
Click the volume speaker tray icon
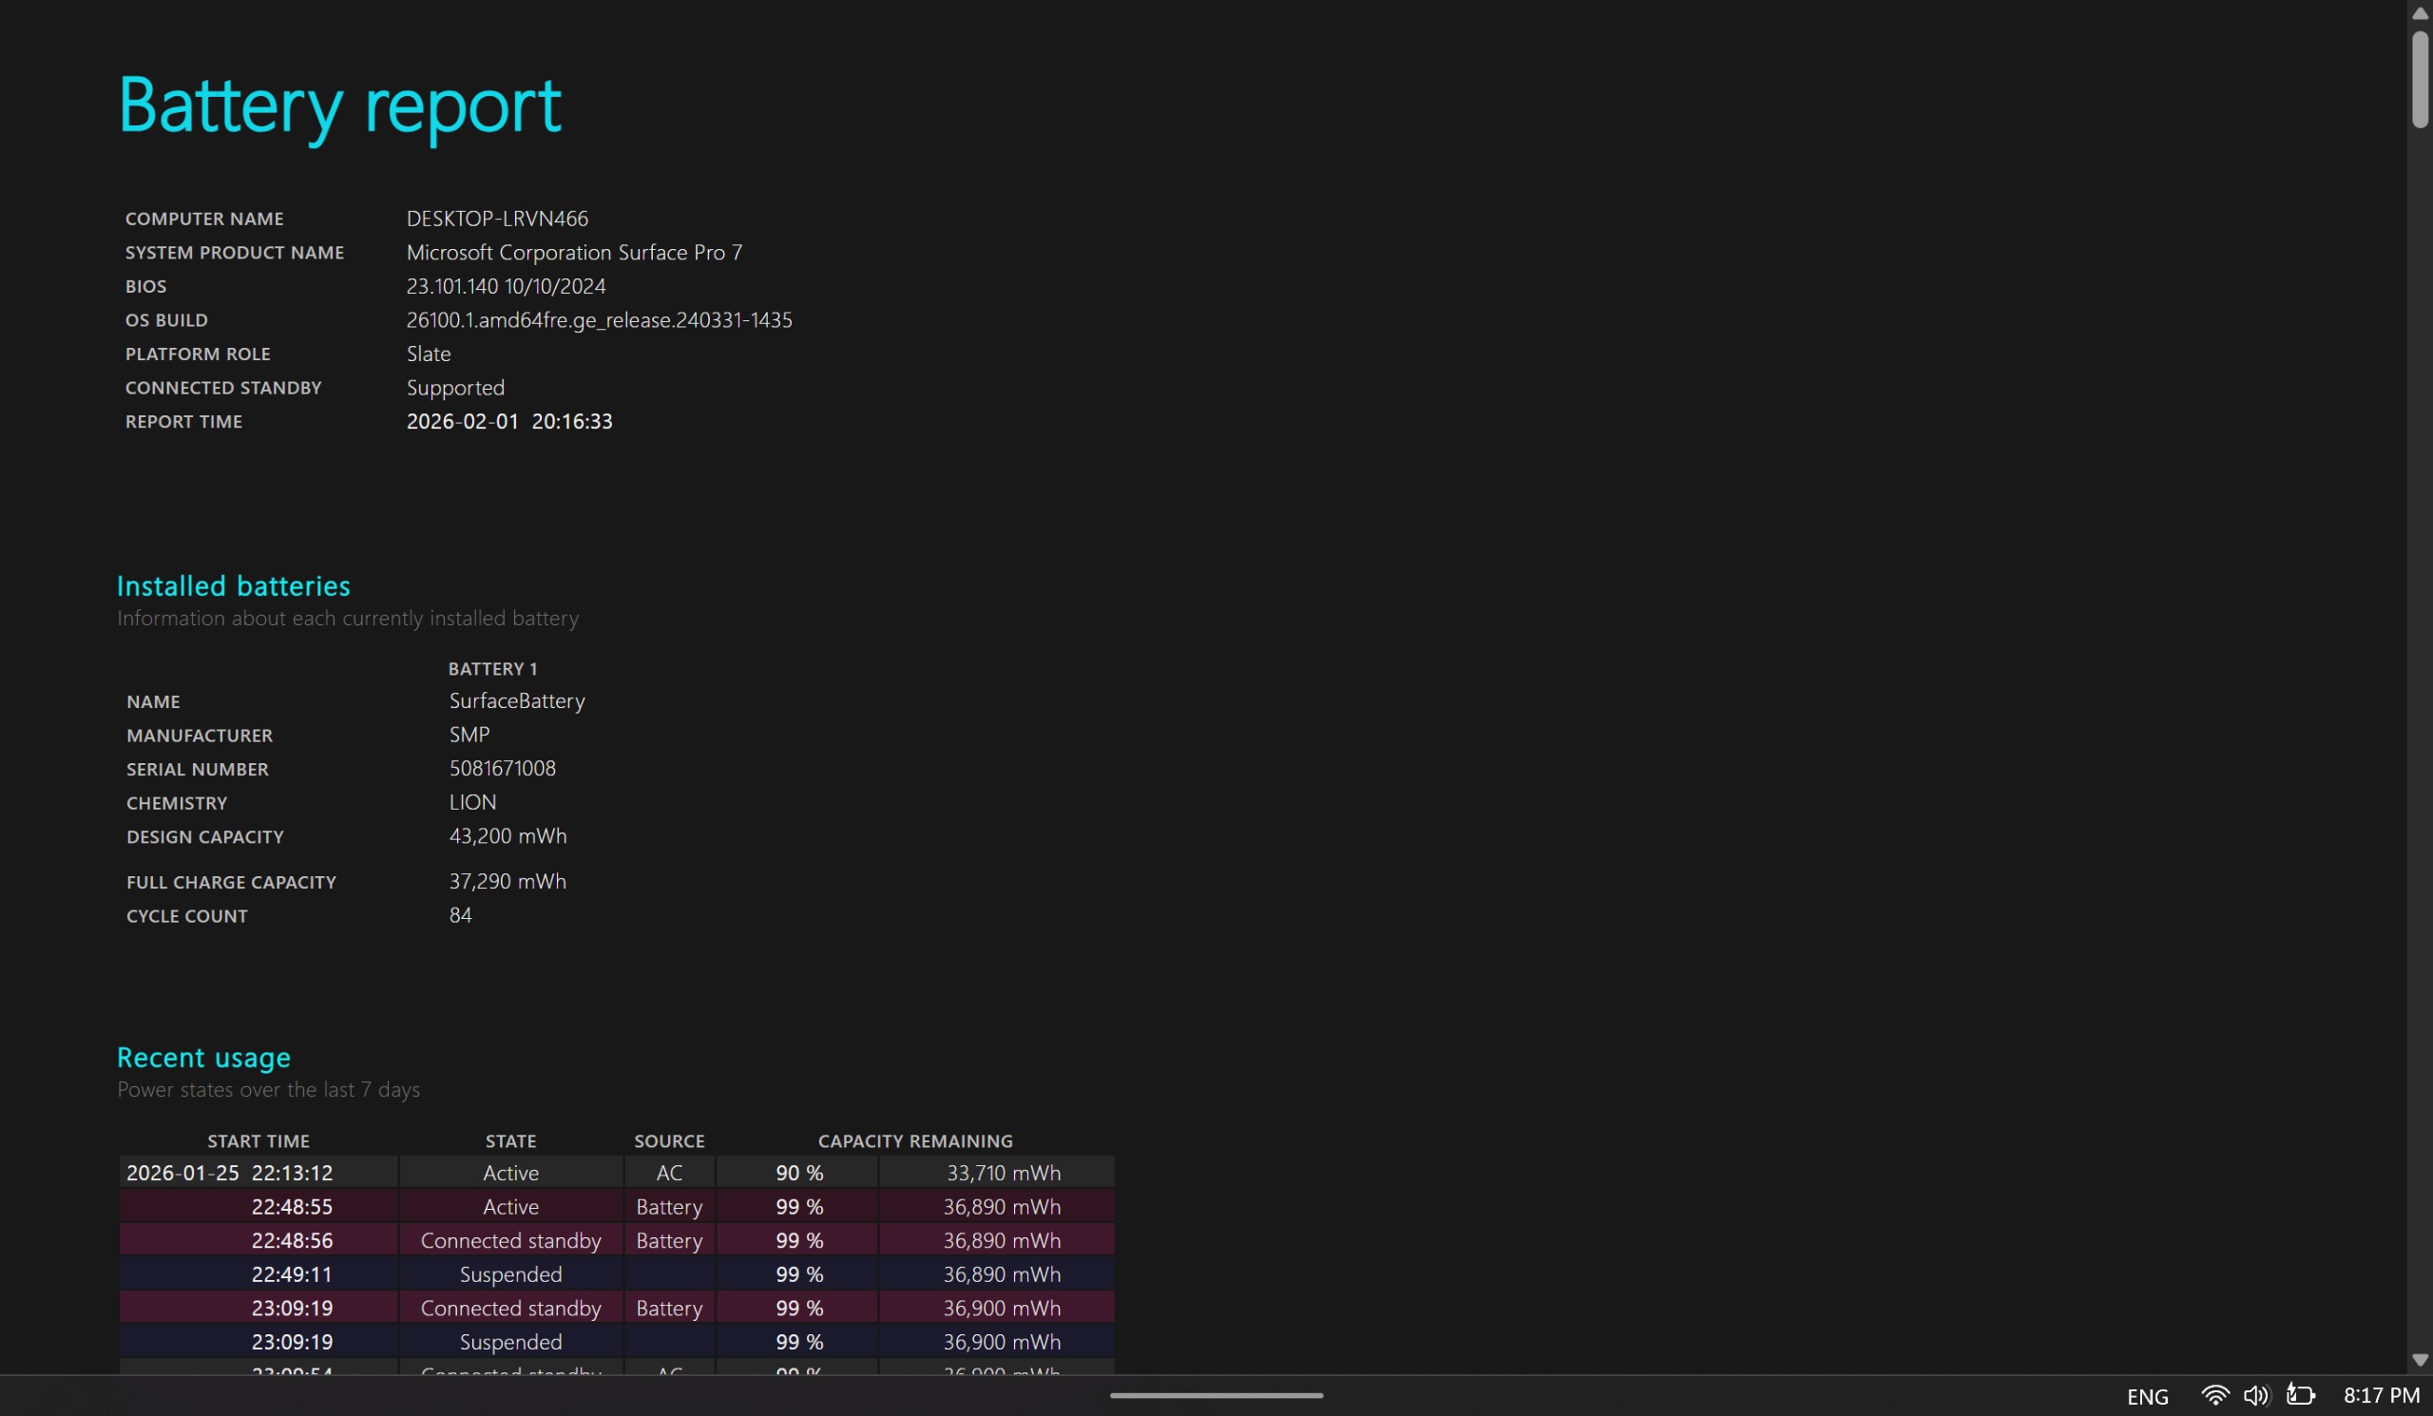tap(2255, 1396)
